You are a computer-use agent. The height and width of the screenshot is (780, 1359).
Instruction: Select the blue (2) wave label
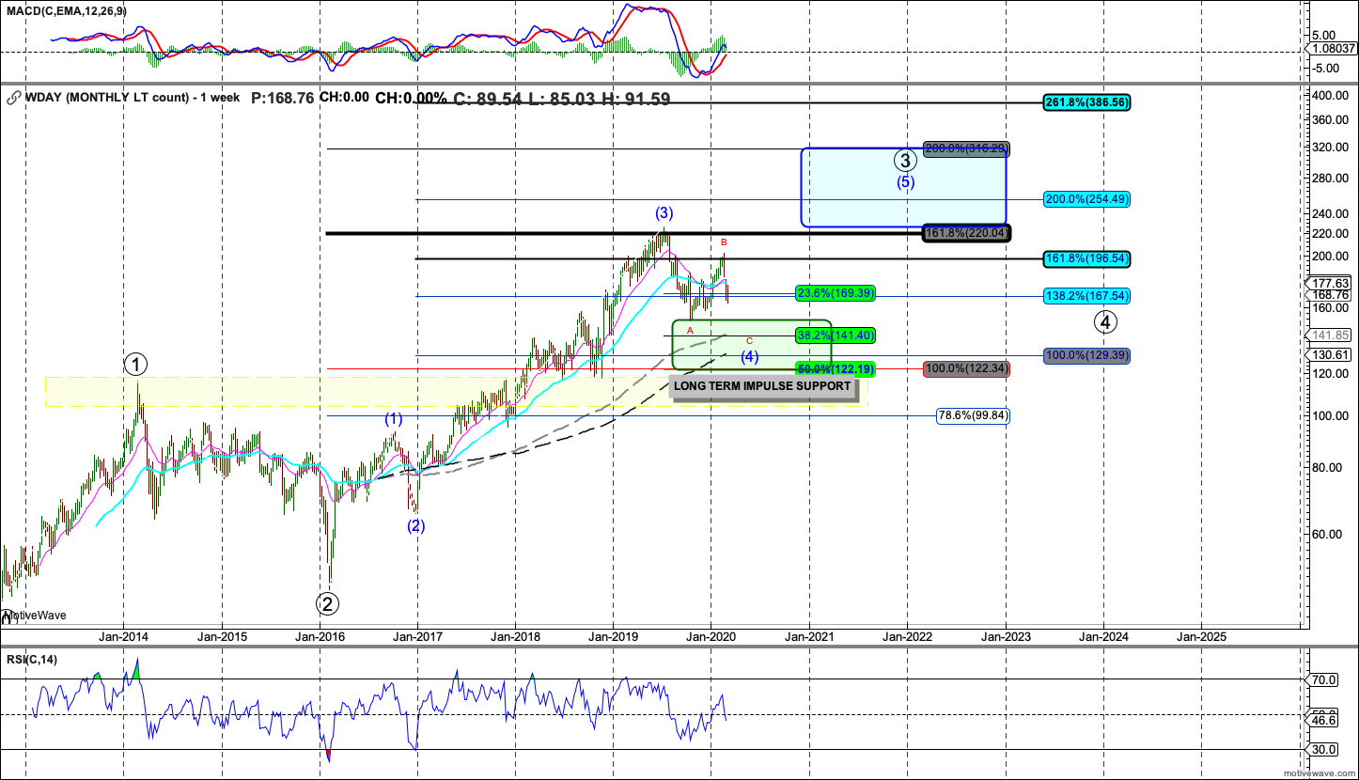tap(416, 525)
